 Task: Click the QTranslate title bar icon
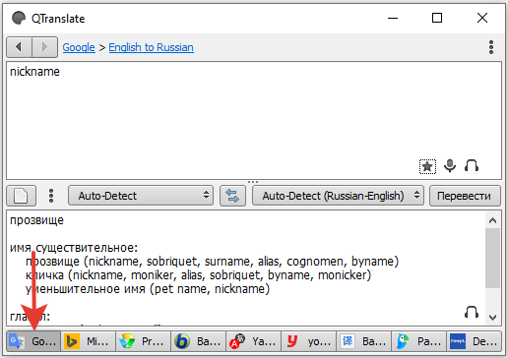[x=19, y=18]
